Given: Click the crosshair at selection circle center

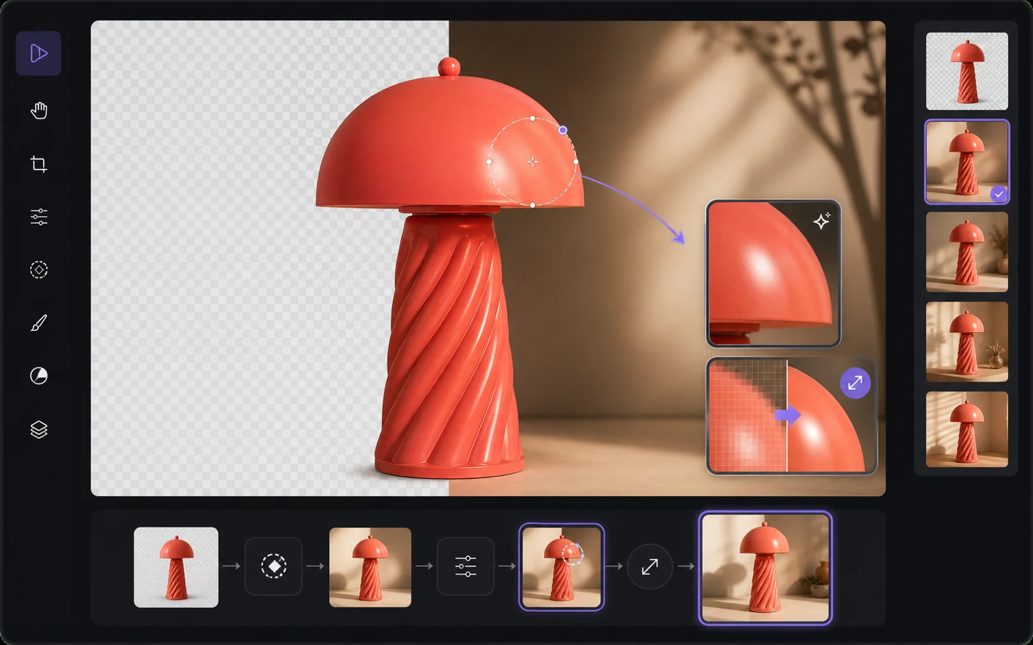Looking at the screenshot, I should (x=532, y=162).
